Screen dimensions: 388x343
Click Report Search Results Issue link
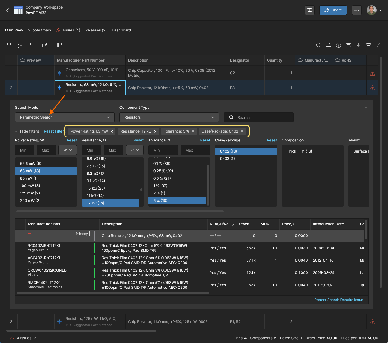(x=339, y=300)
